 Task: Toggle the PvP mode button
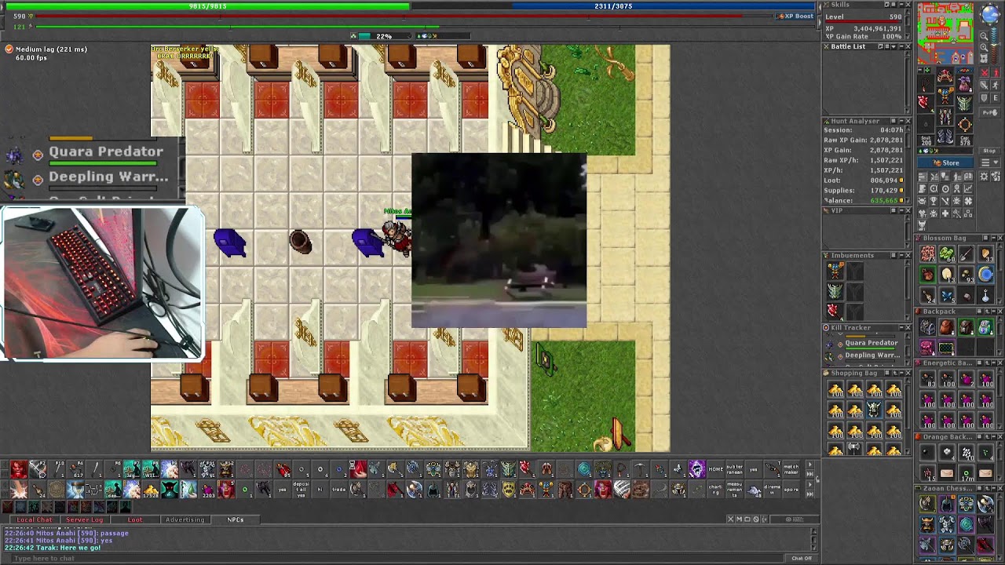tap(990, 112)
